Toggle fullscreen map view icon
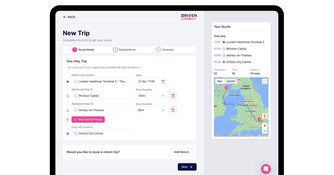The width and height of the screenshot is (334, 175). point(265,81)
